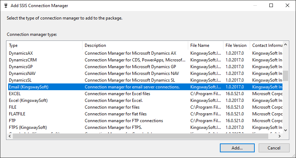Sort by the File Name column header
The width and height of the screenshot is (296, 158).
pos(206,45)
